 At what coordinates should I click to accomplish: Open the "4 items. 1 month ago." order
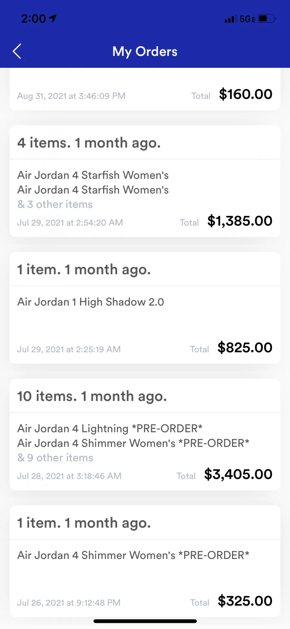89,143
